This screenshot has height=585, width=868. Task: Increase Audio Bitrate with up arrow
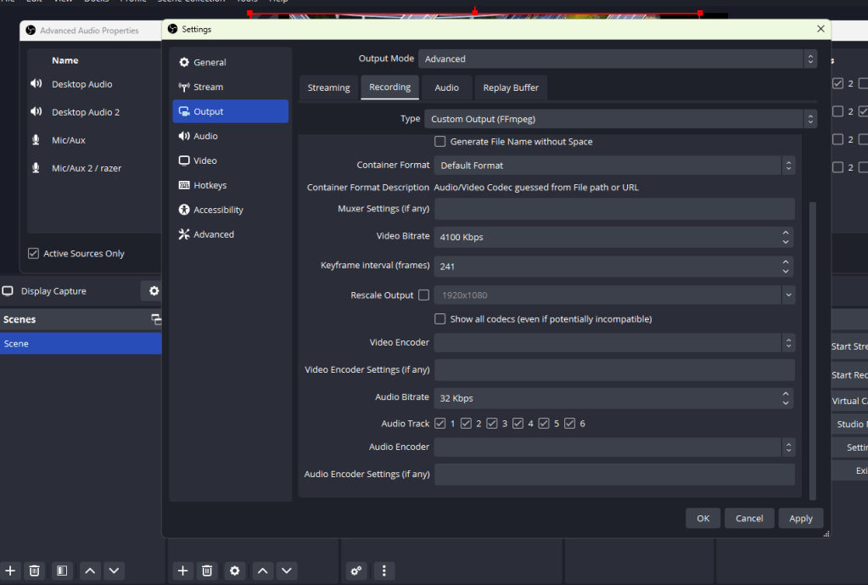click(786, 393)
